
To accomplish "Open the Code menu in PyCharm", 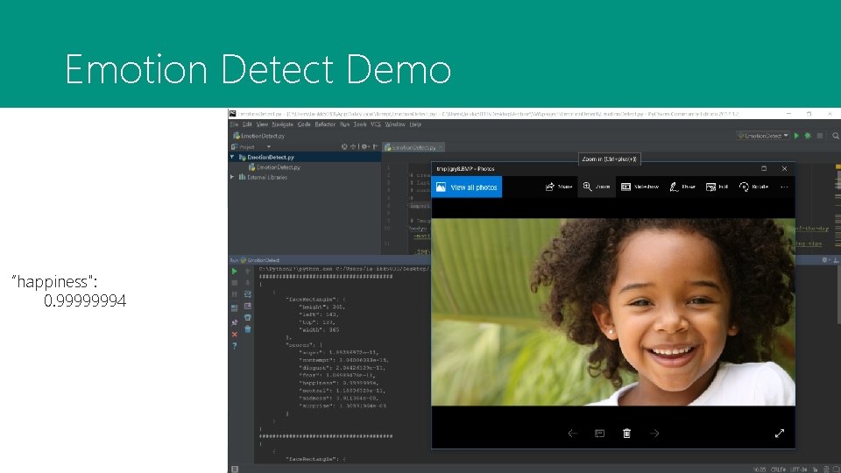I will click(304, 124).
